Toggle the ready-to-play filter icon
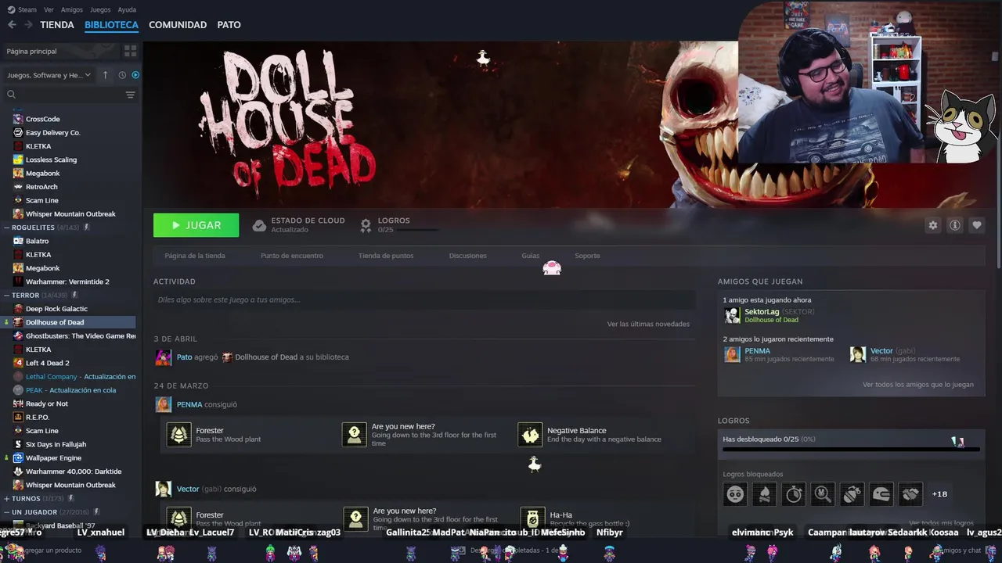1002x563 pixels. (x=135, y=75)
